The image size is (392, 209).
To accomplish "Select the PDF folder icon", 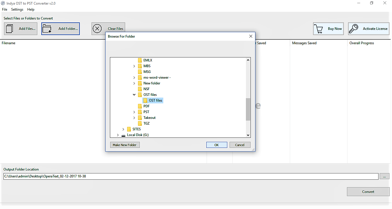I will 140,106.
